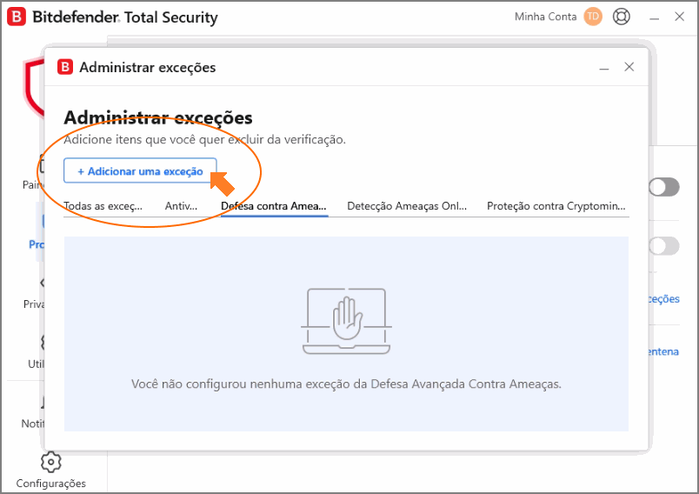This screenshot has height=494, width=699.
Task: Click the partially hidden Quarentena link
Action: 663,351
